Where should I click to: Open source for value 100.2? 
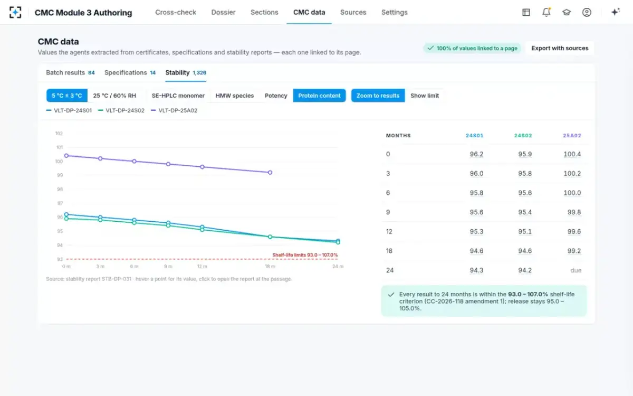click(x=572, y=174)
